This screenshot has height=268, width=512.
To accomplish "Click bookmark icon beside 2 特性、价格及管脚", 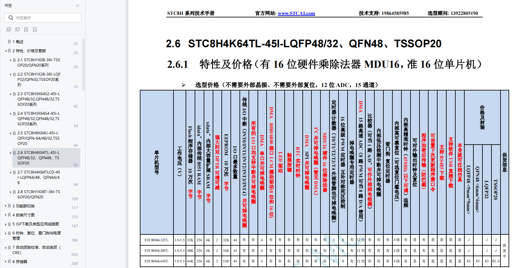I will [x=9, y=51].
